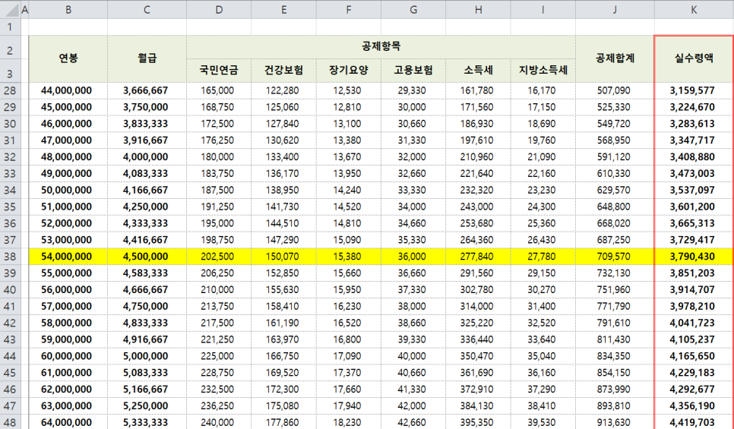Click the 실수령액 header cell
The image size is (734, 429).
pyautogui.click(x=694, y=58)
